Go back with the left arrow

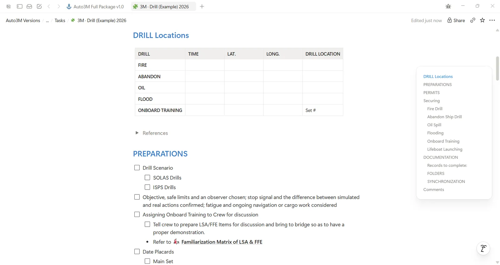pos(49,7)
